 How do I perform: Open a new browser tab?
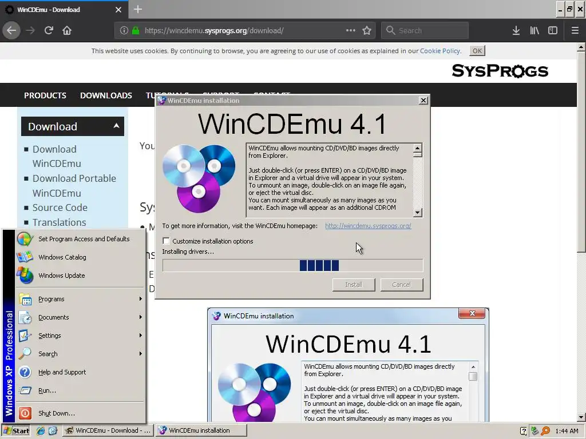(x=138, y=9)
